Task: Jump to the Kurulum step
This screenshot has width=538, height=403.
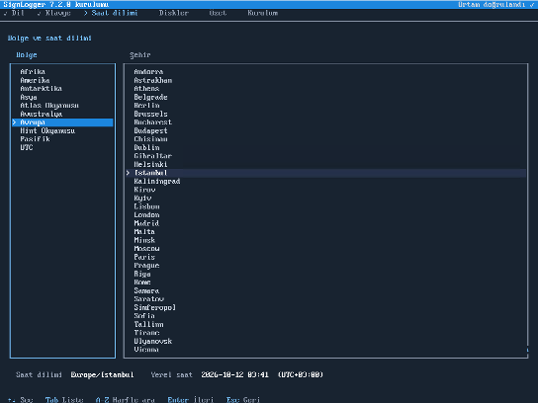Action: [x=263, y=13]
